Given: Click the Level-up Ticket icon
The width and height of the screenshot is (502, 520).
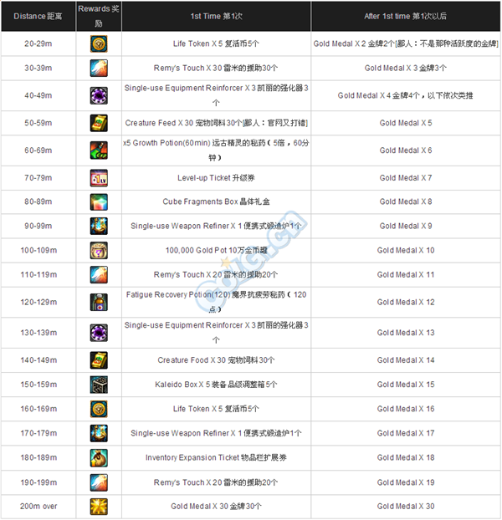Looking at the screenshot, I should coord(99,178).
